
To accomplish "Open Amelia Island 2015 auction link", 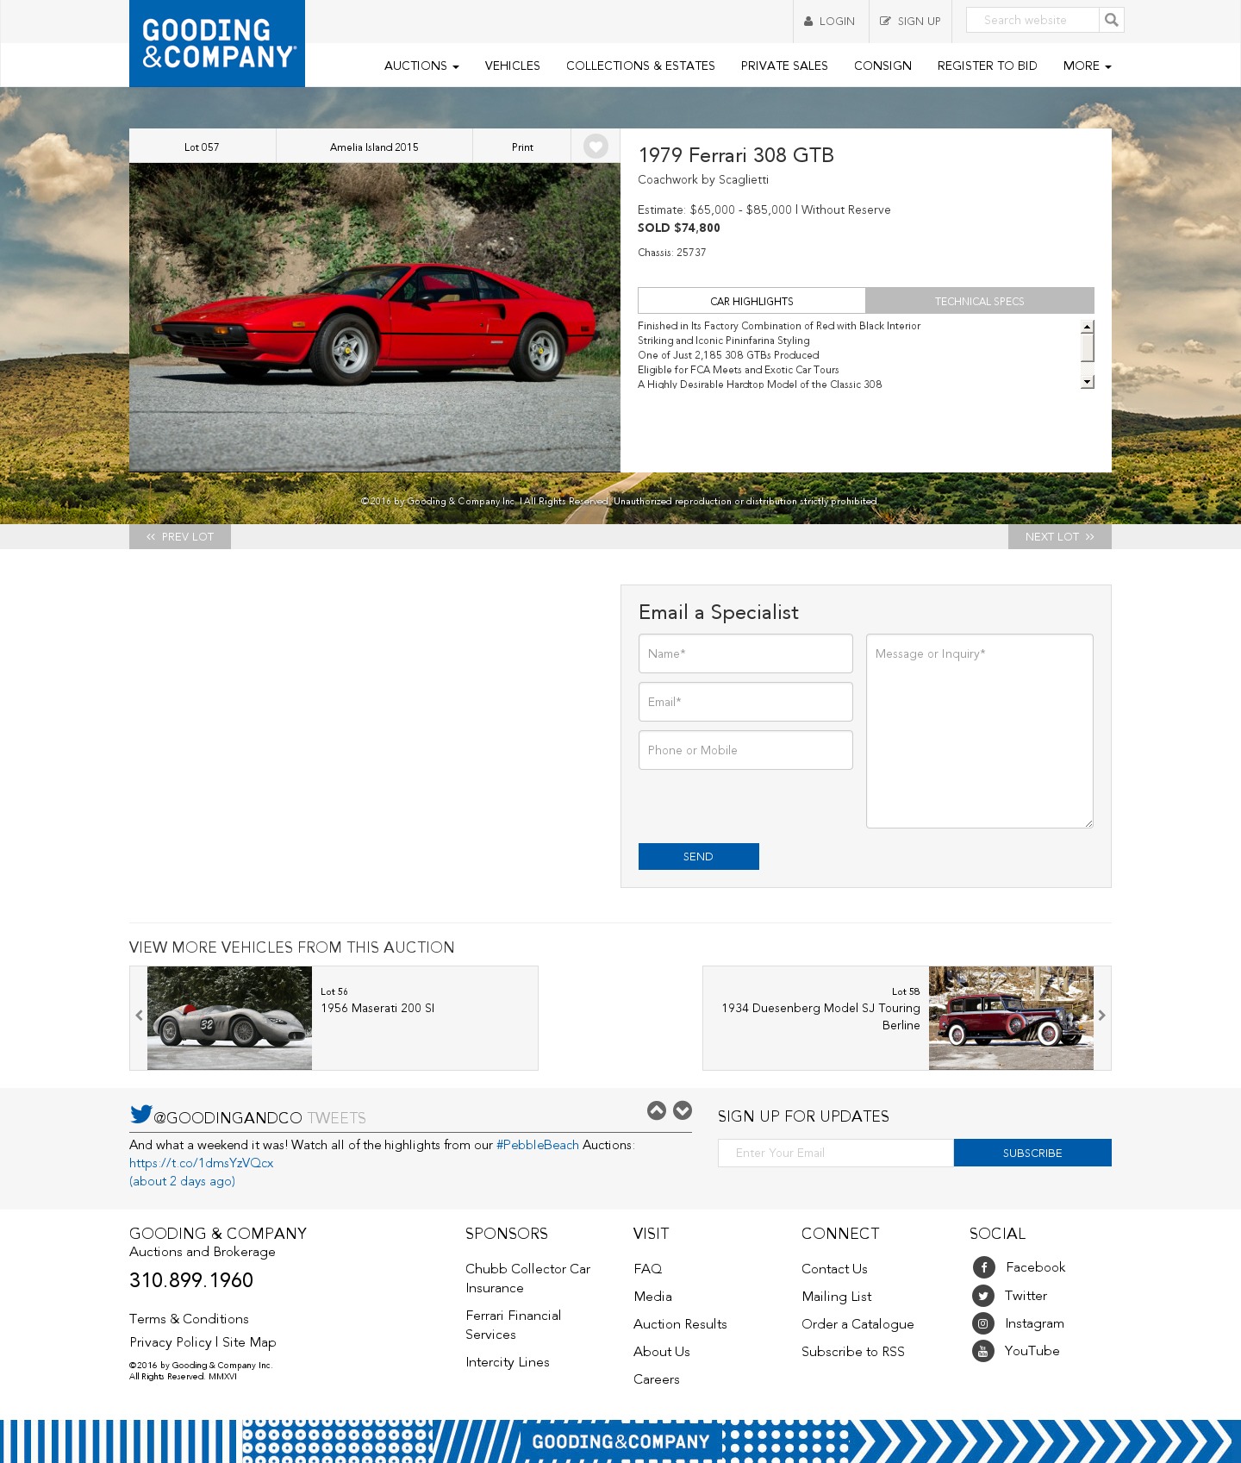I will coord(374,147).
